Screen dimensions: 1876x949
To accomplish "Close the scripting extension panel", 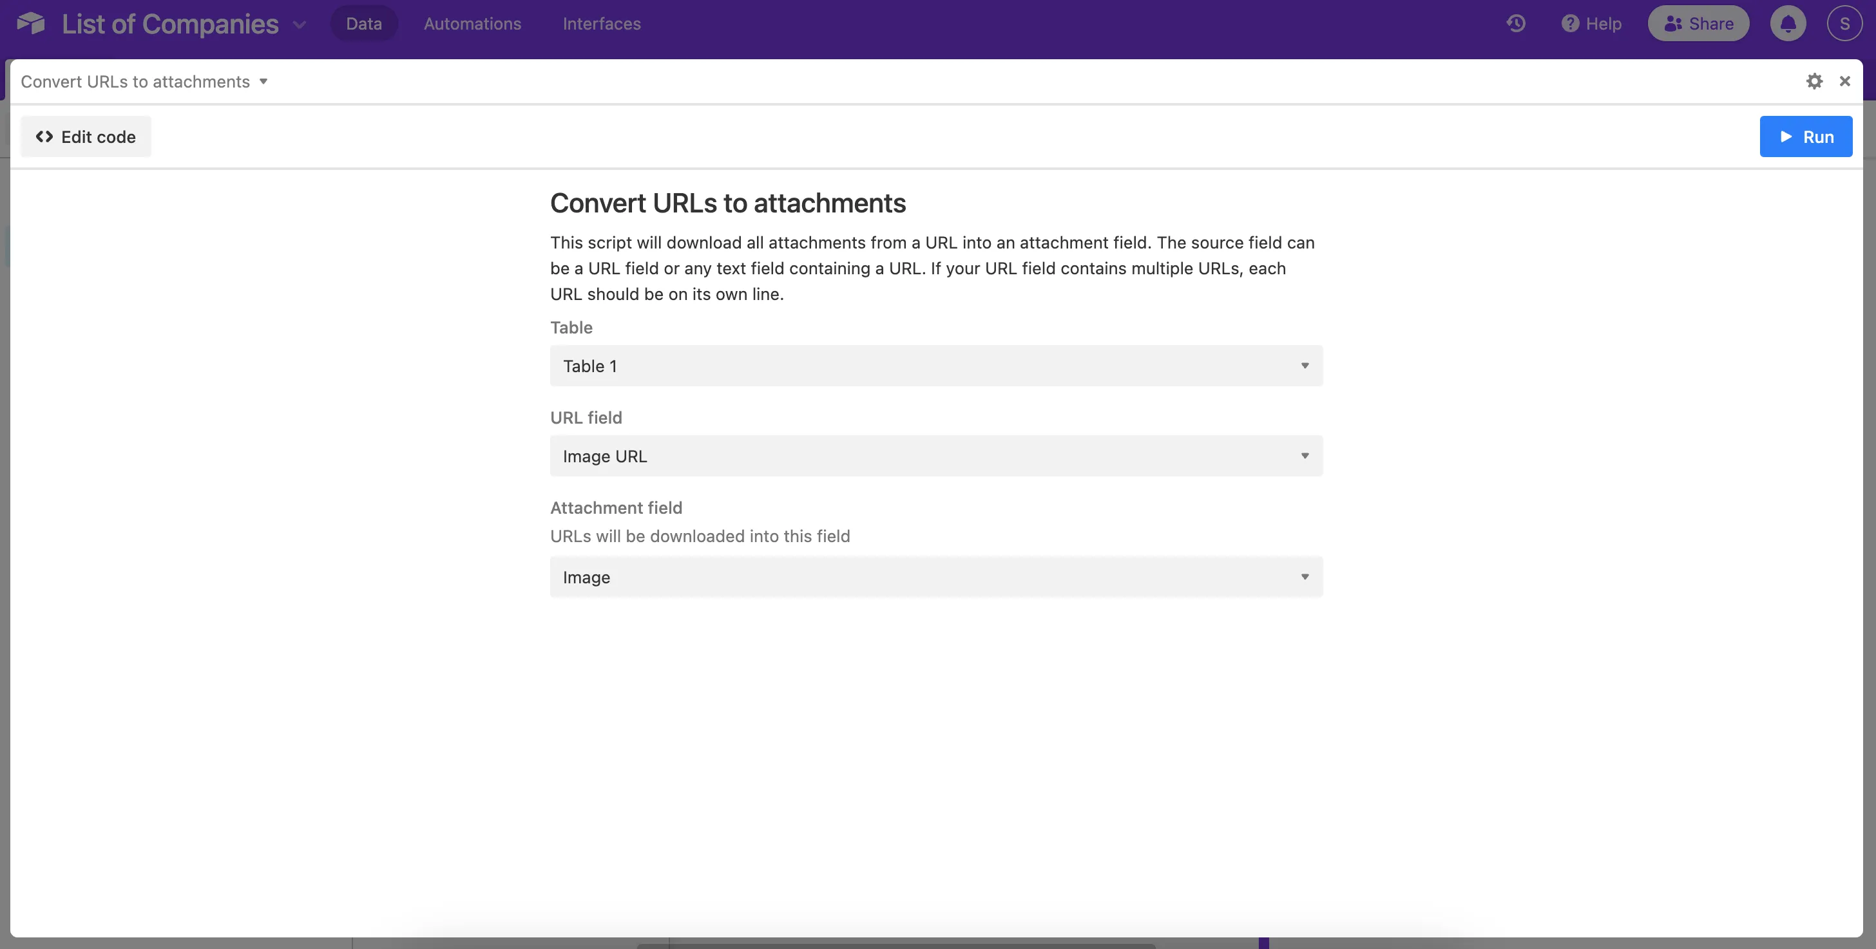I will tap(1844, 80).
